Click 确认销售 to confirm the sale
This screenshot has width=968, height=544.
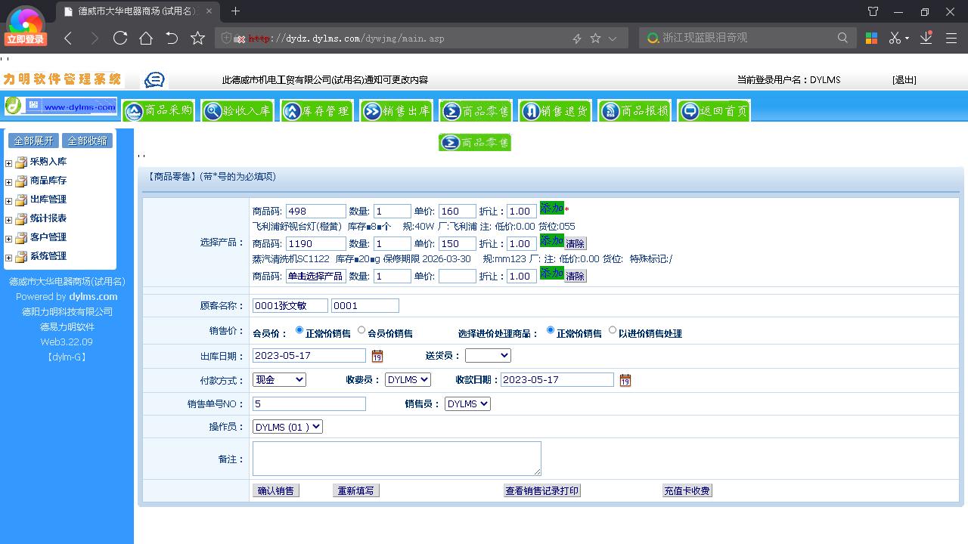[x=275, y=490]
